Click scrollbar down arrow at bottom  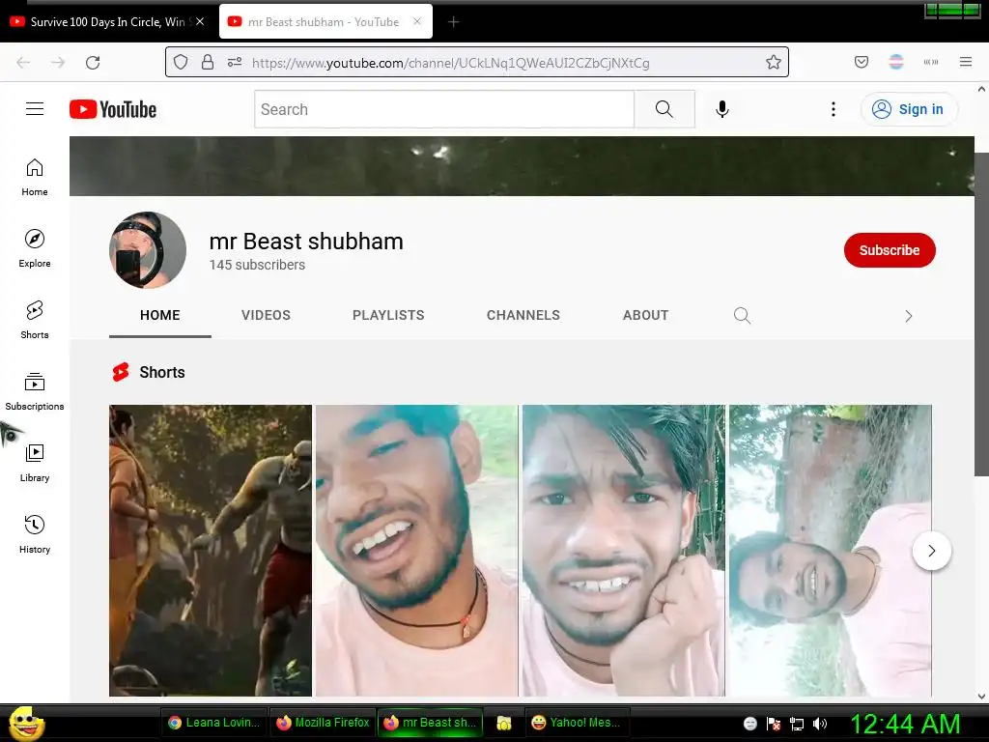tap(981, 697)
